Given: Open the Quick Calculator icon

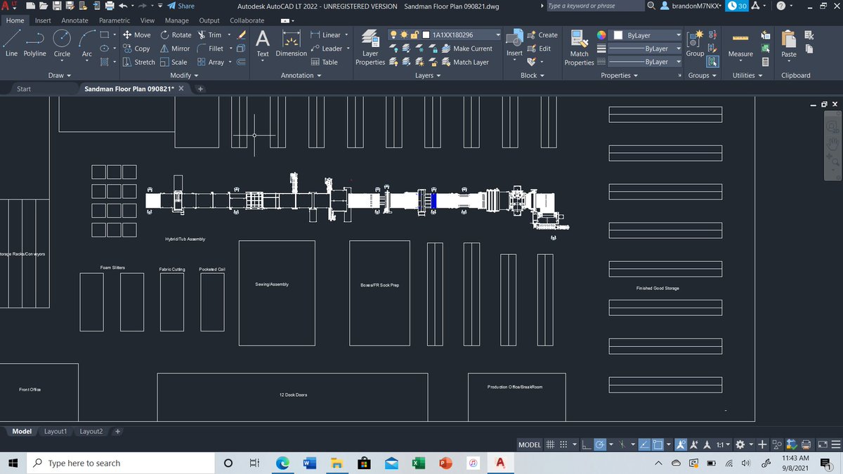Looking at the screenshot, I should pyautogui.click(x=766, y=62).
